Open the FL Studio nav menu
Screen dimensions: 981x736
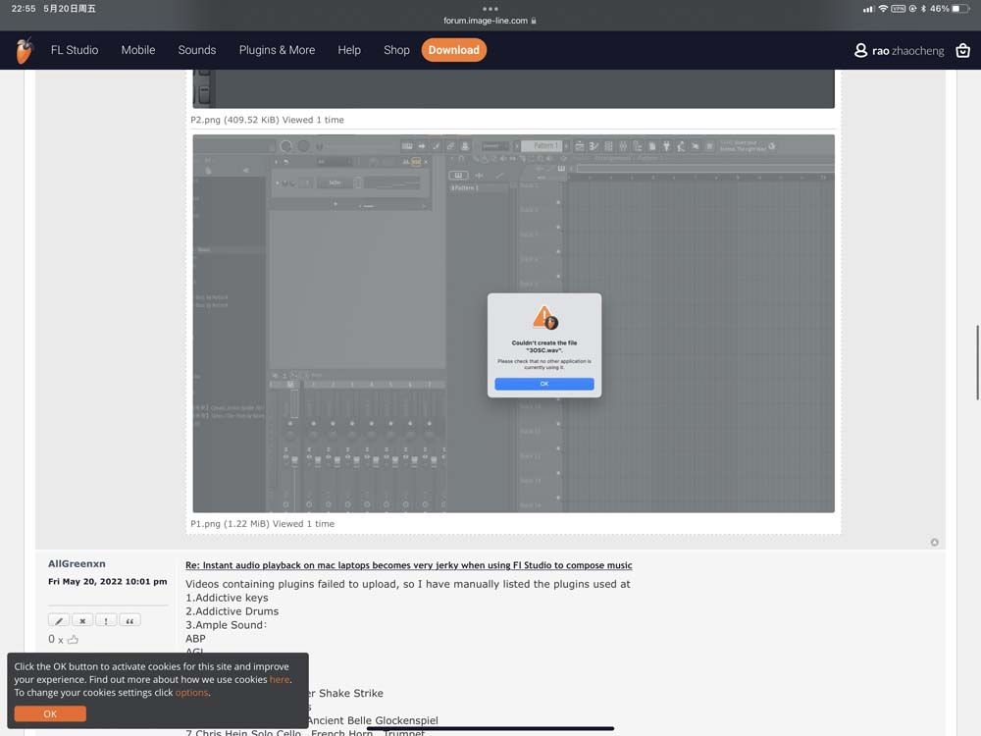[x=75, y=50]
